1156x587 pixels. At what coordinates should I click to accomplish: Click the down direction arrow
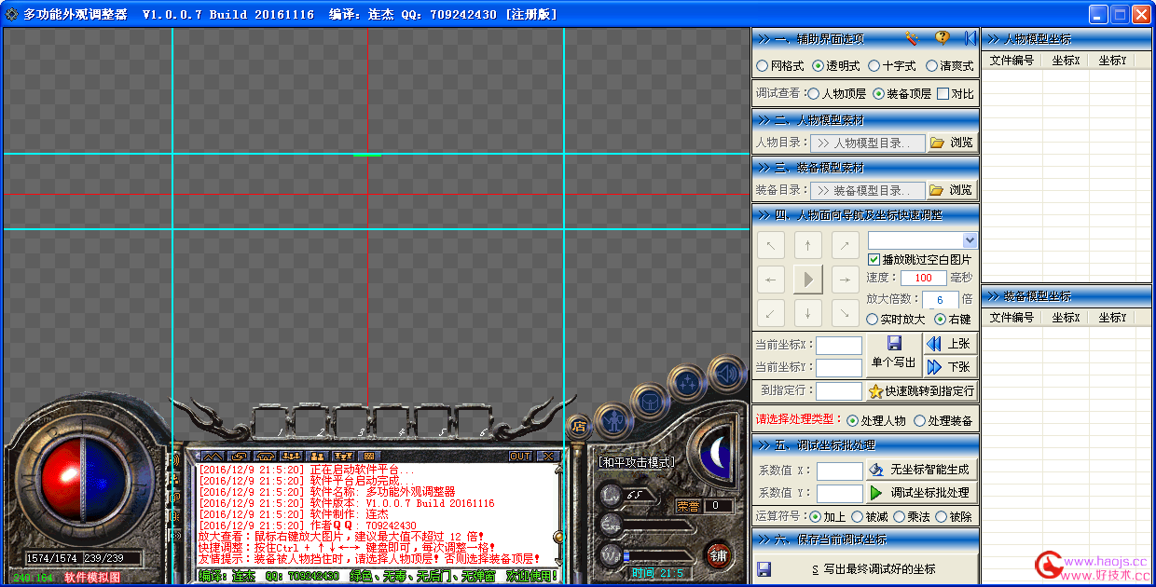[807, 312]
